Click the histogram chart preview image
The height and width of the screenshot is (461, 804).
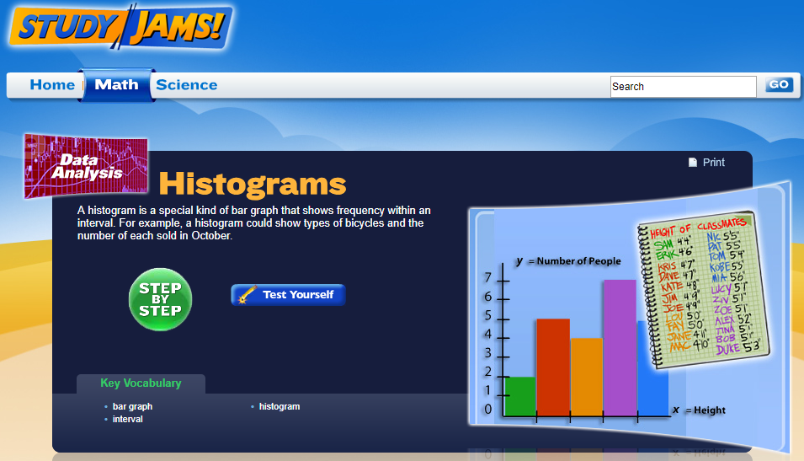[628, 316]
